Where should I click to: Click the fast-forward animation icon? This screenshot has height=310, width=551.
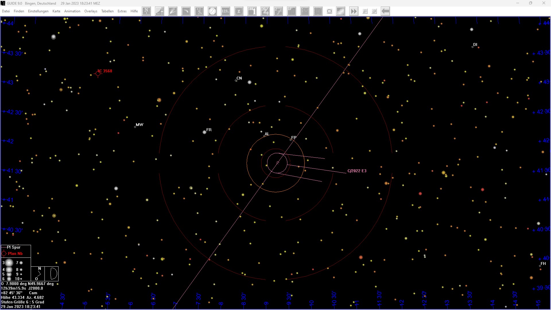[354, 11]
